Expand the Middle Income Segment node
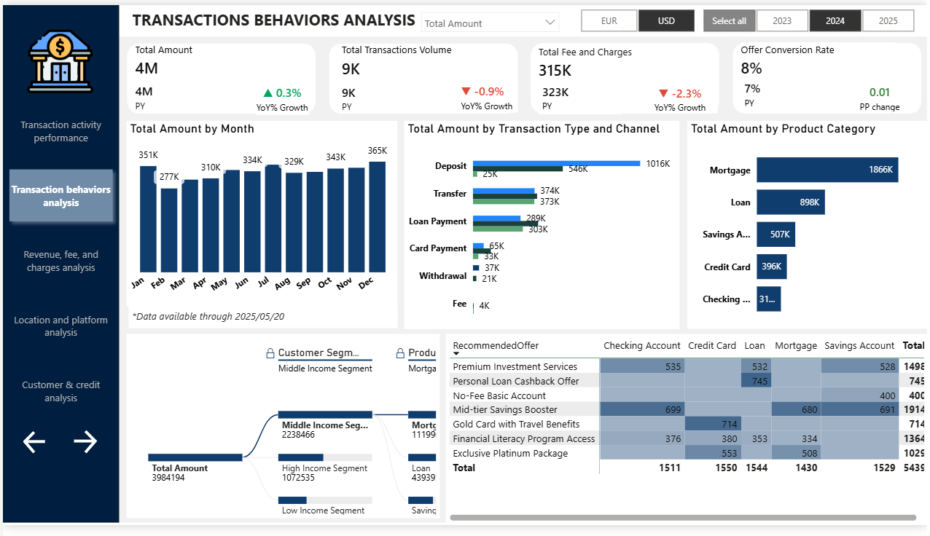 (325, 414)
